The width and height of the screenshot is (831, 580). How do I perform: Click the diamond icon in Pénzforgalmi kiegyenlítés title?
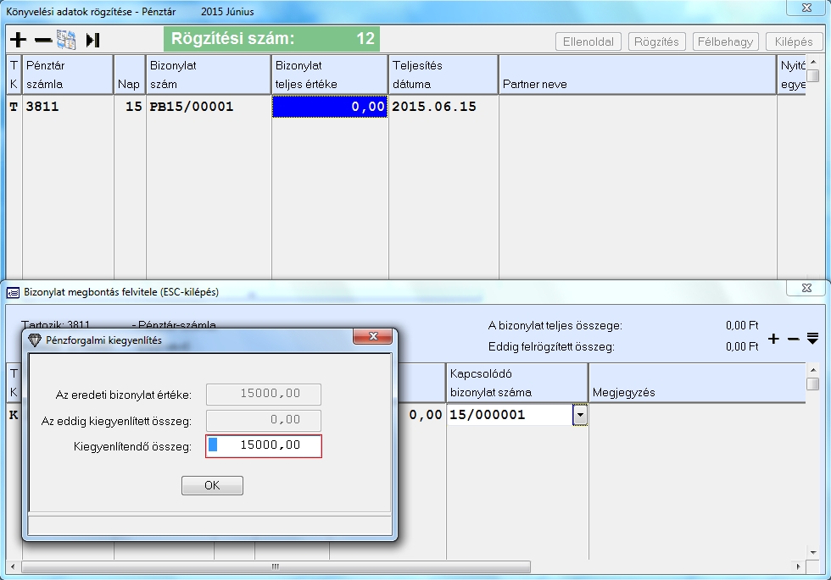tap(35, 339)
